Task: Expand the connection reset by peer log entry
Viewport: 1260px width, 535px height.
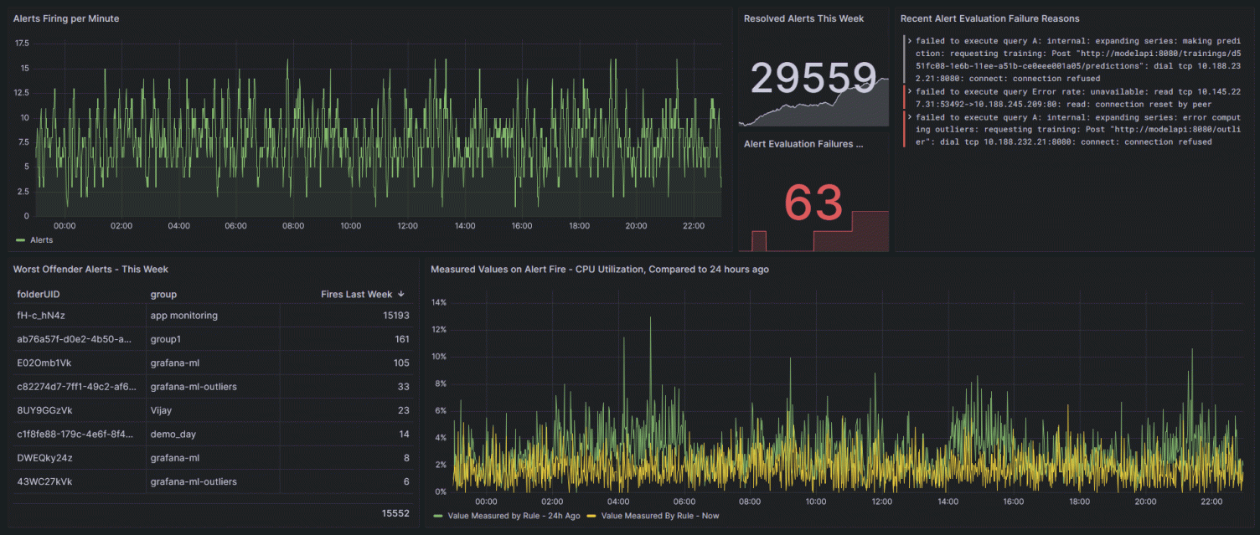Action: click(x=911, y=92)
